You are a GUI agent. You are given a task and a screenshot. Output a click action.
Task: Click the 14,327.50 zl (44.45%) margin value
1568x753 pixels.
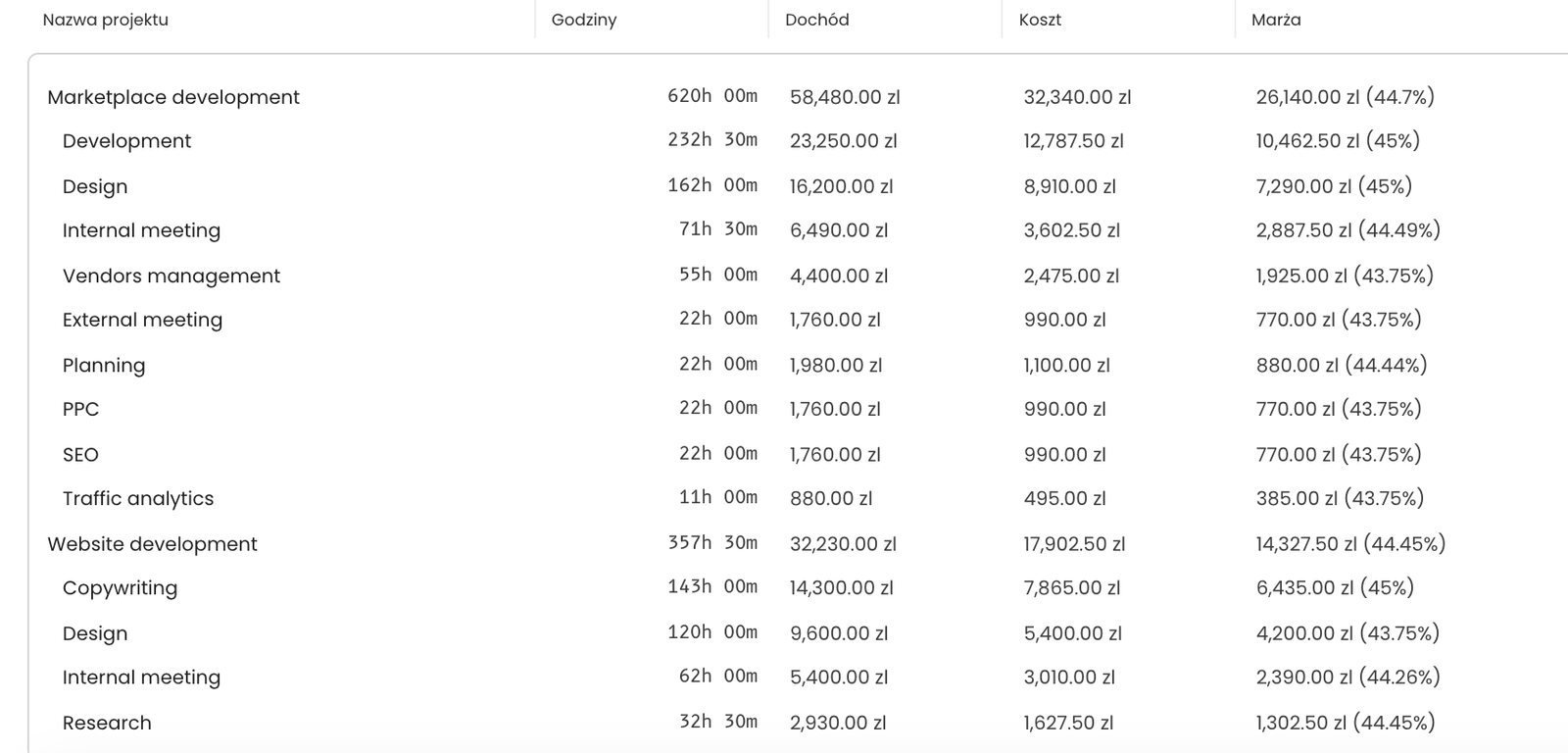(x=1350, y=544)
